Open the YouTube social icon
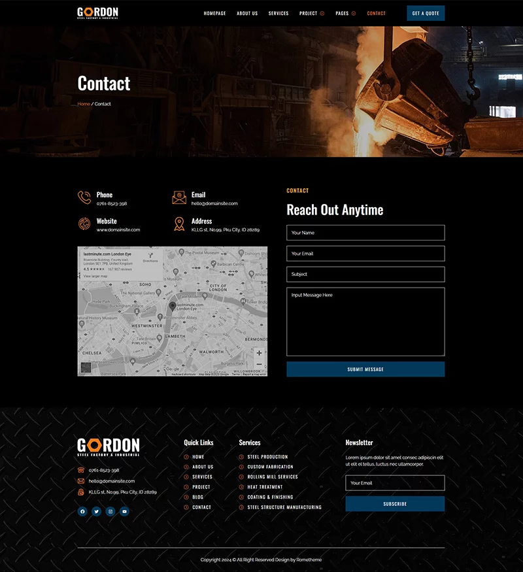This screenshot has height=572, width=523. pyautogui.click(x=124, y=511)
